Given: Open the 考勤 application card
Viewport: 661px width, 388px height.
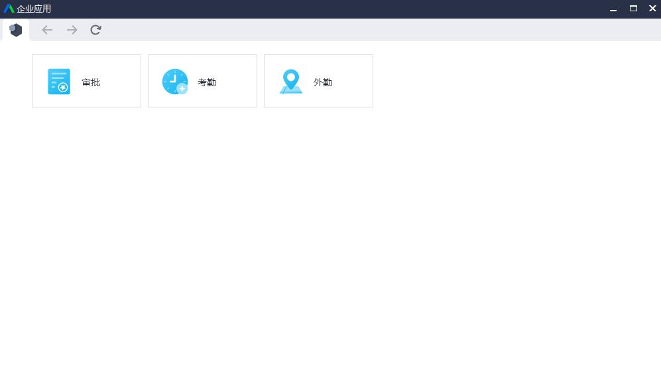Looking at the screenshot, I should point(202,80).
